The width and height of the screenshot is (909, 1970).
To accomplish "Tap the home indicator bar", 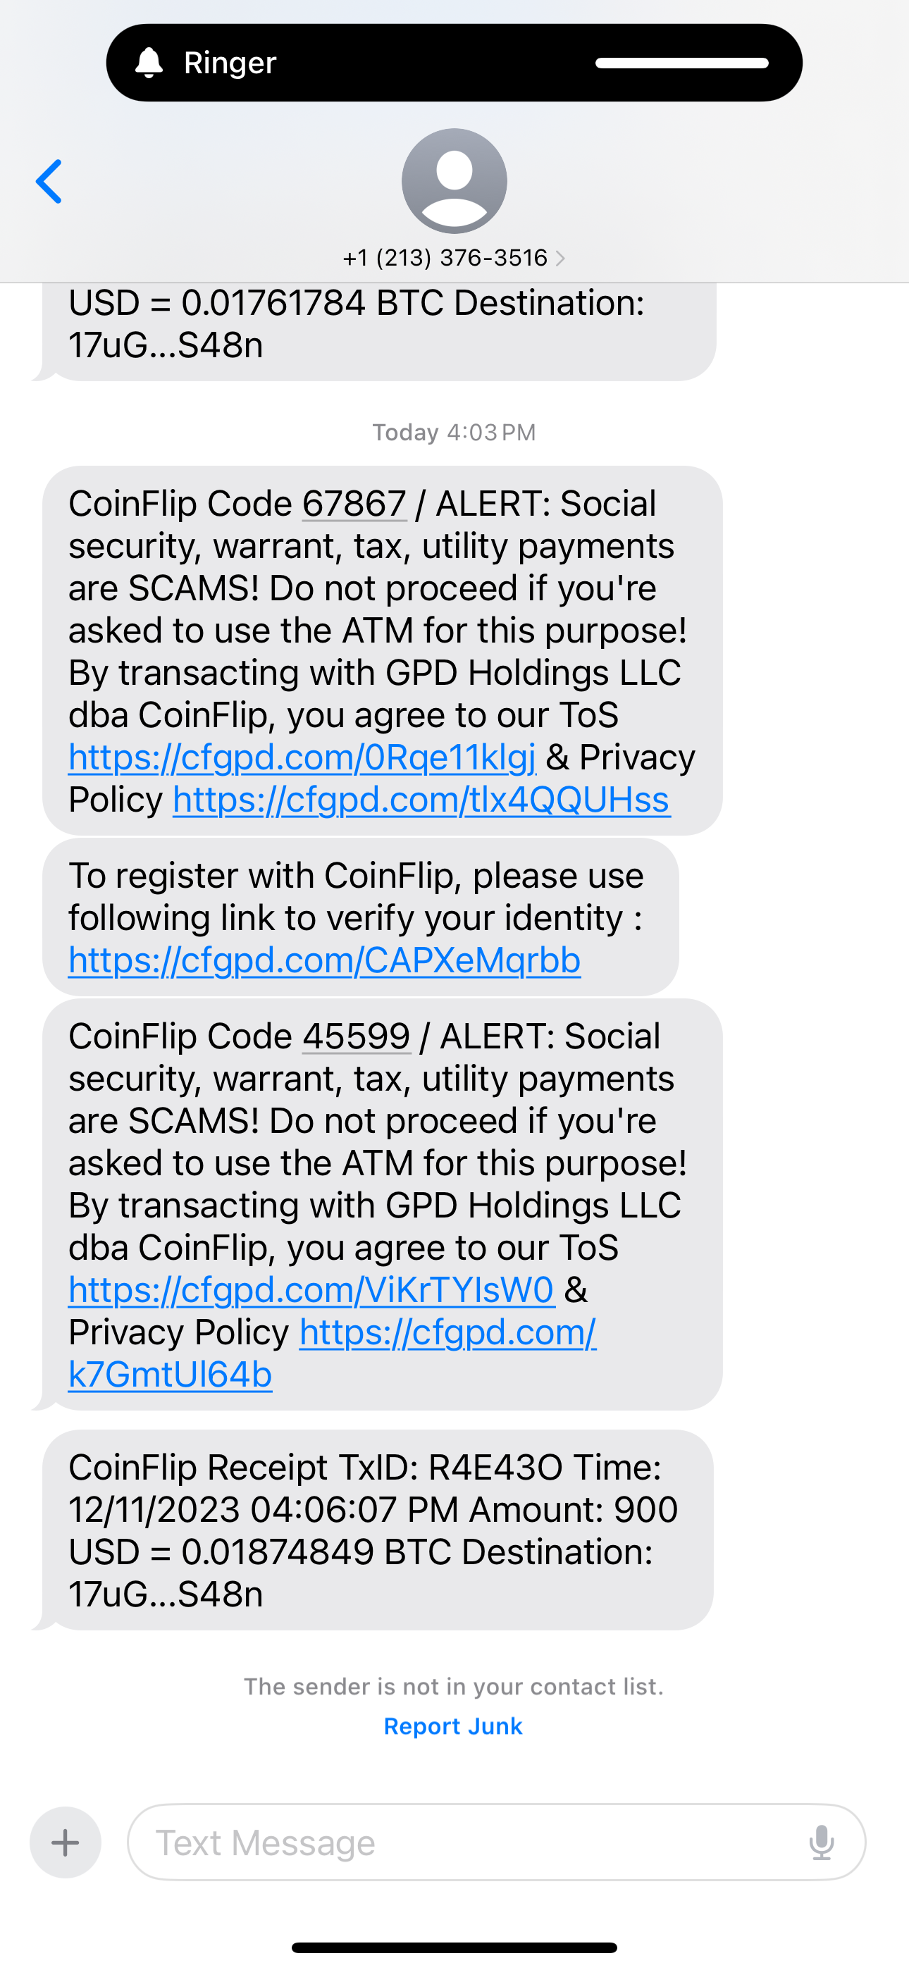I will click(x=454, y=1947).
